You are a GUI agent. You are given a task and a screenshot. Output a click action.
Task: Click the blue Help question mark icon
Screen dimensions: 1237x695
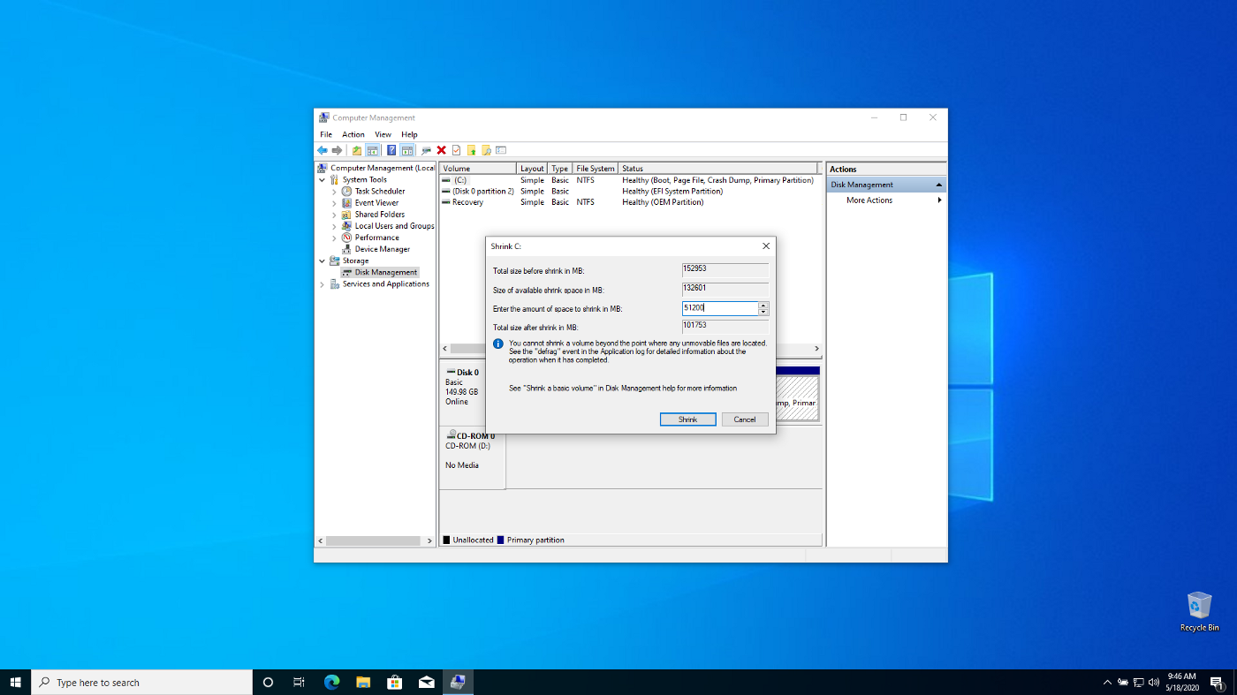coord(391,150)
